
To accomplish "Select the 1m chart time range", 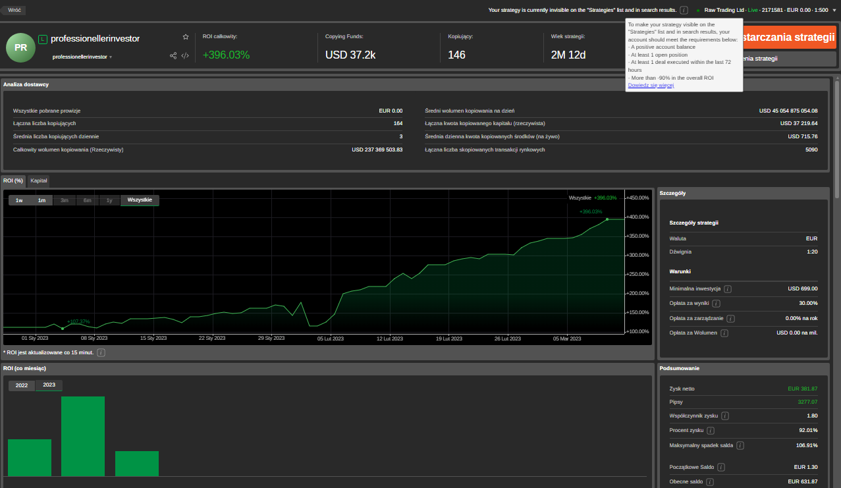I will pos(41,200).
